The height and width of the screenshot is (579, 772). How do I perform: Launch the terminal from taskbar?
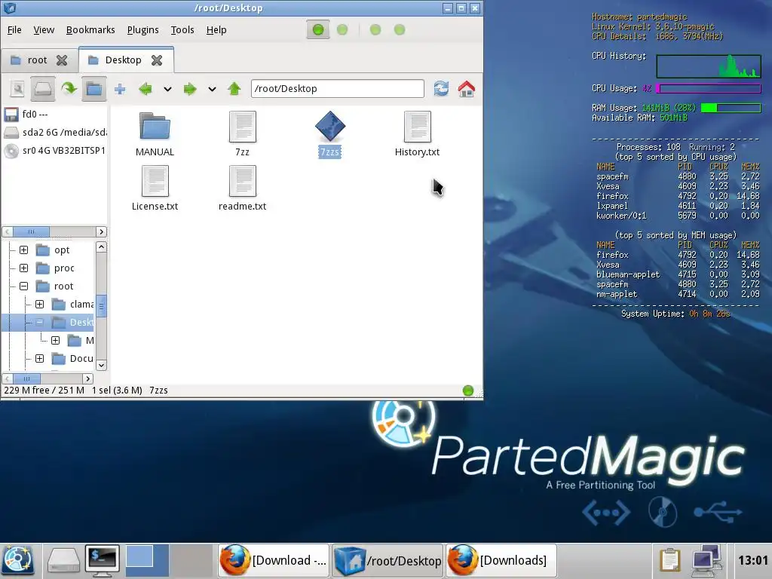pos(103,561)
